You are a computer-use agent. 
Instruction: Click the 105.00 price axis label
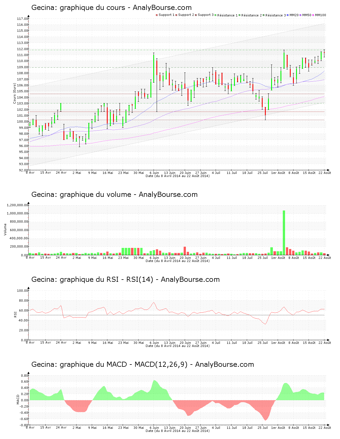22,91
